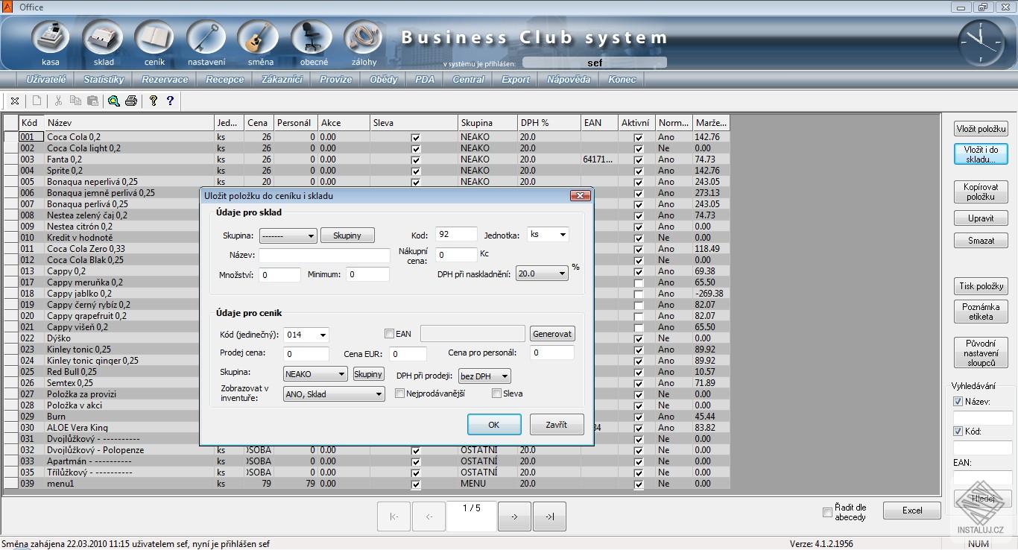Open the ceník price list icon
This screenshot has height=550, width=1018.
154,41
